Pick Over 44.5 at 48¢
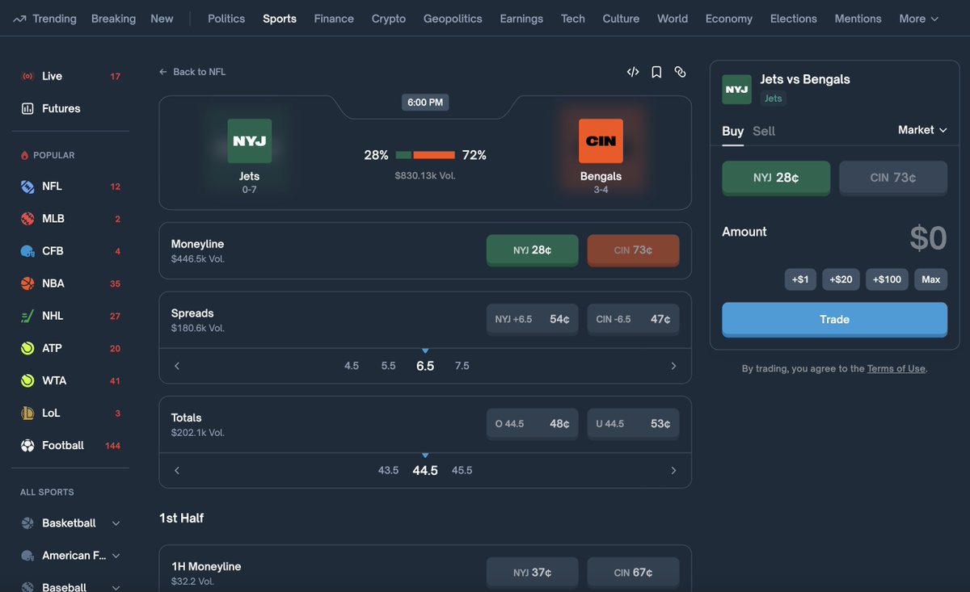 pos(532,423)
